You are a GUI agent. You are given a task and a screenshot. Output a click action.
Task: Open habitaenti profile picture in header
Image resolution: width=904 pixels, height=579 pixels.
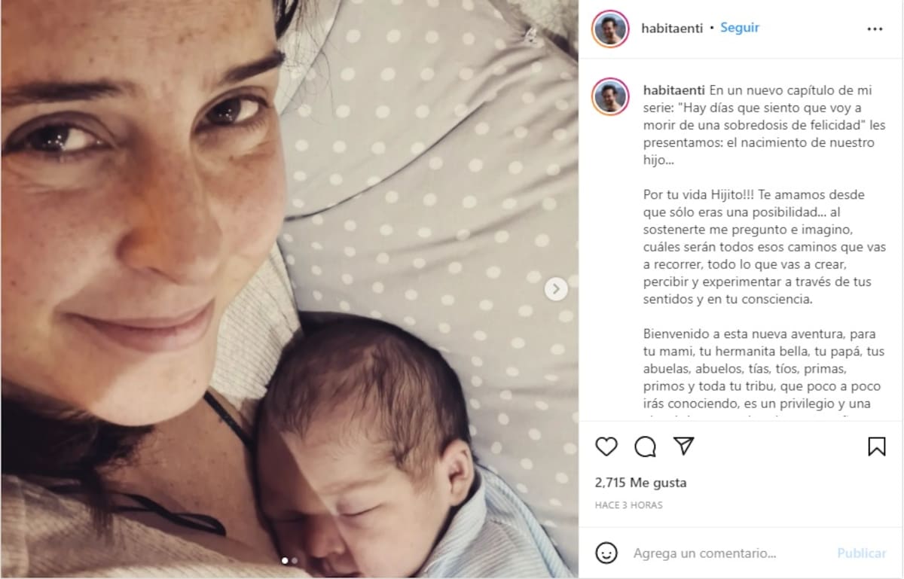click(x=610, y=29)
